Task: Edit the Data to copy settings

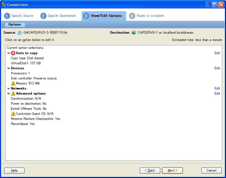Action: coord(217,53)
